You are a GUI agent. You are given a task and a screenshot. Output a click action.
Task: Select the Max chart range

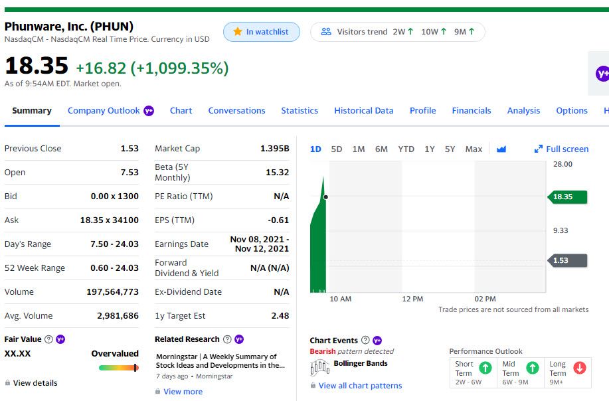click(x=474, y=149)
